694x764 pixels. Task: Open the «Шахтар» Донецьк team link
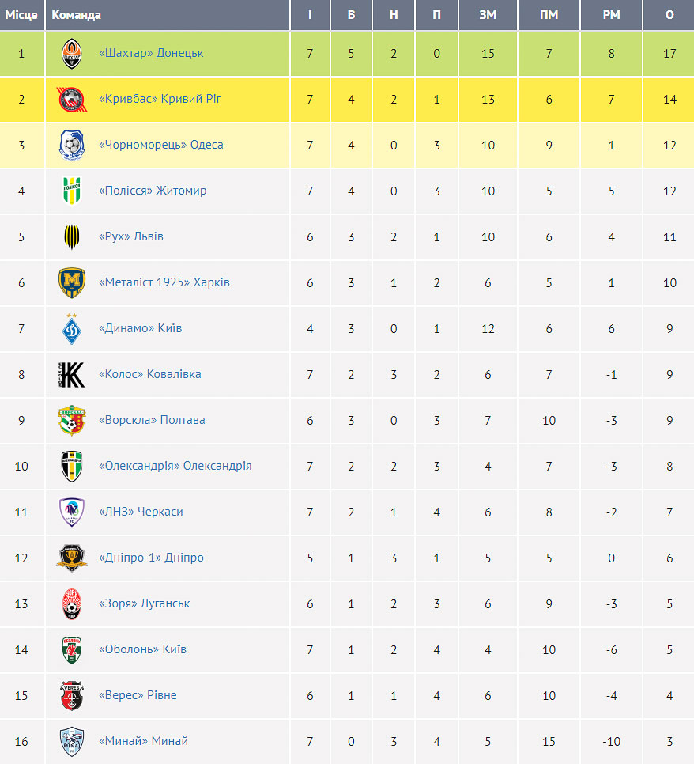coord(151,53)
